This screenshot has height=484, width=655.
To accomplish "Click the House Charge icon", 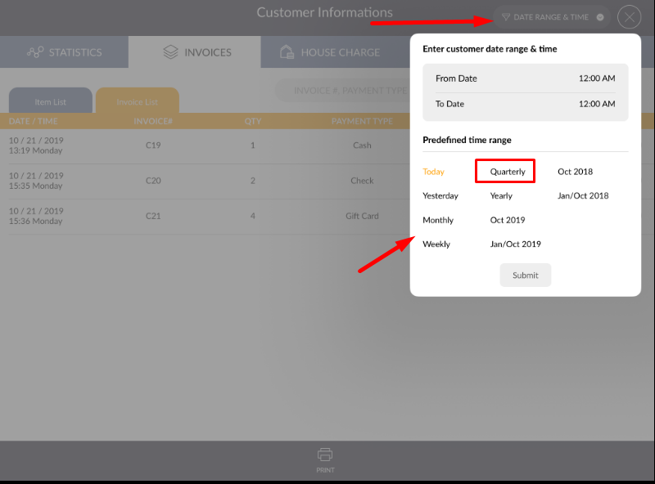I will point(287,52).
